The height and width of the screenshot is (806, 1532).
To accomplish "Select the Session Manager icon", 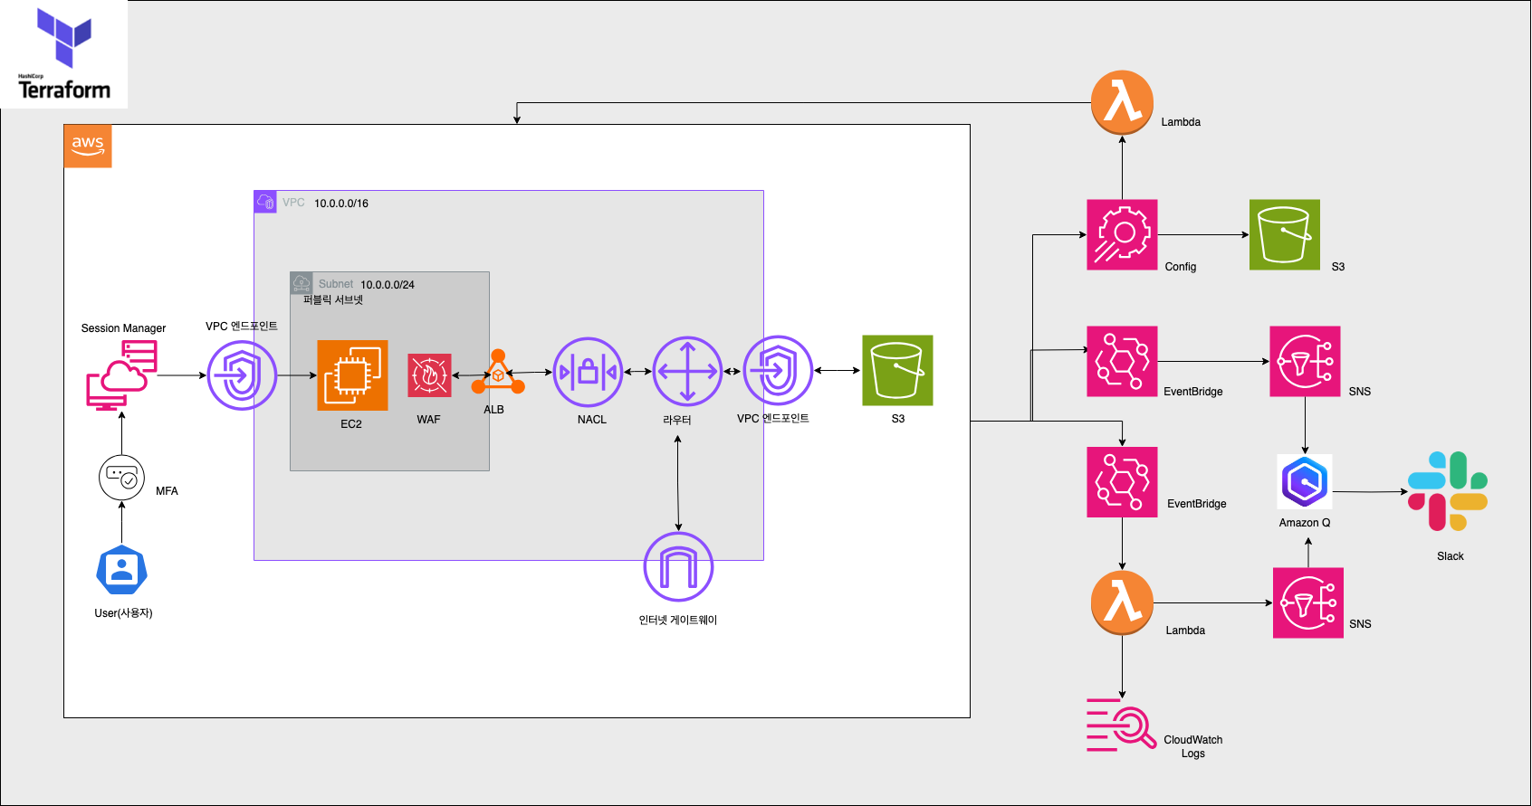I will click(121, 375).
